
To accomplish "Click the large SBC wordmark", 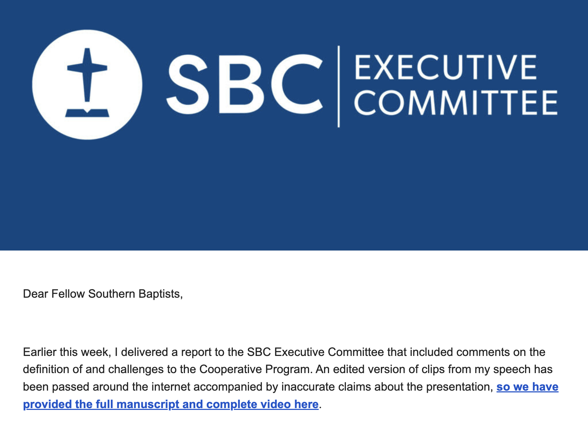I will point(244,85).
